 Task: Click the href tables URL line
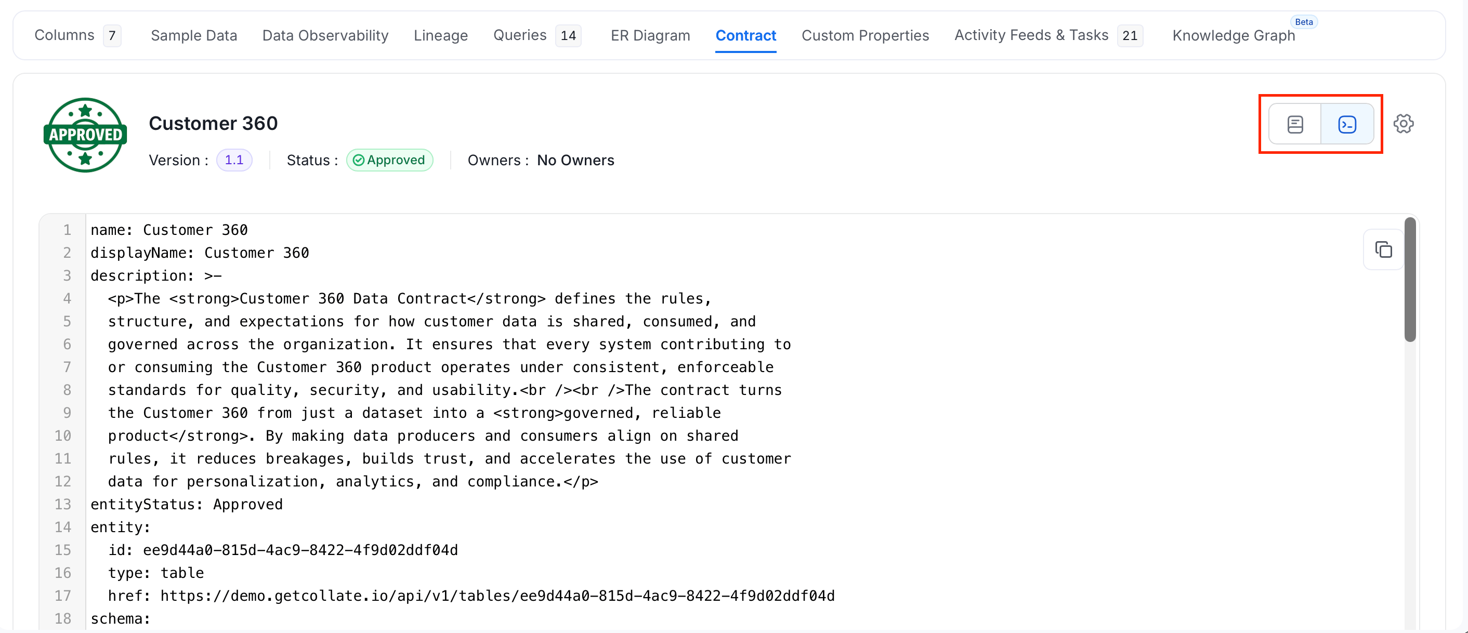pos(471,596)
